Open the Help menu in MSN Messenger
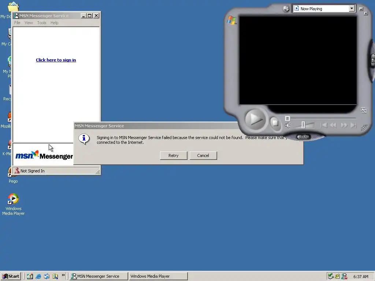Image resolution: width=375 pixels, height=281 pixels. pos(54,23)
